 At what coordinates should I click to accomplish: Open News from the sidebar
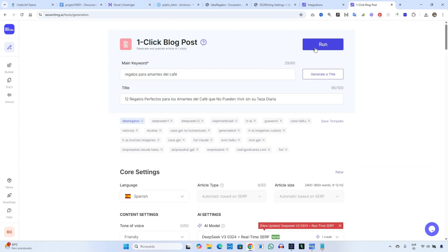(x=9, y=182)
